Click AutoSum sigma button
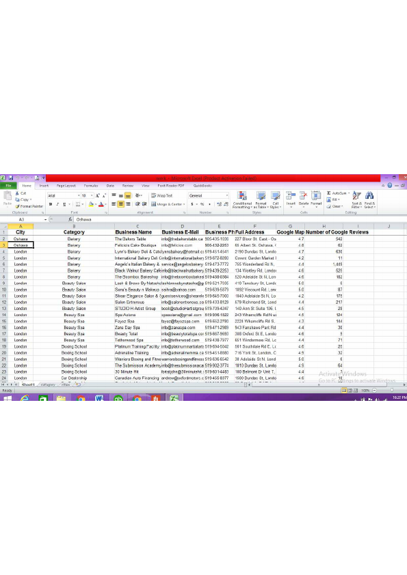 point(338,193)
